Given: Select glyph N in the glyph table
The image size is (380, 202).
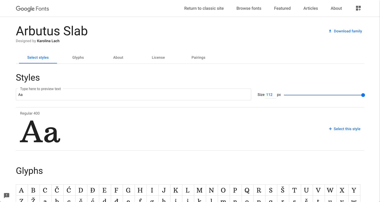Looking at the screenshot, I should [x=212, y=190].
